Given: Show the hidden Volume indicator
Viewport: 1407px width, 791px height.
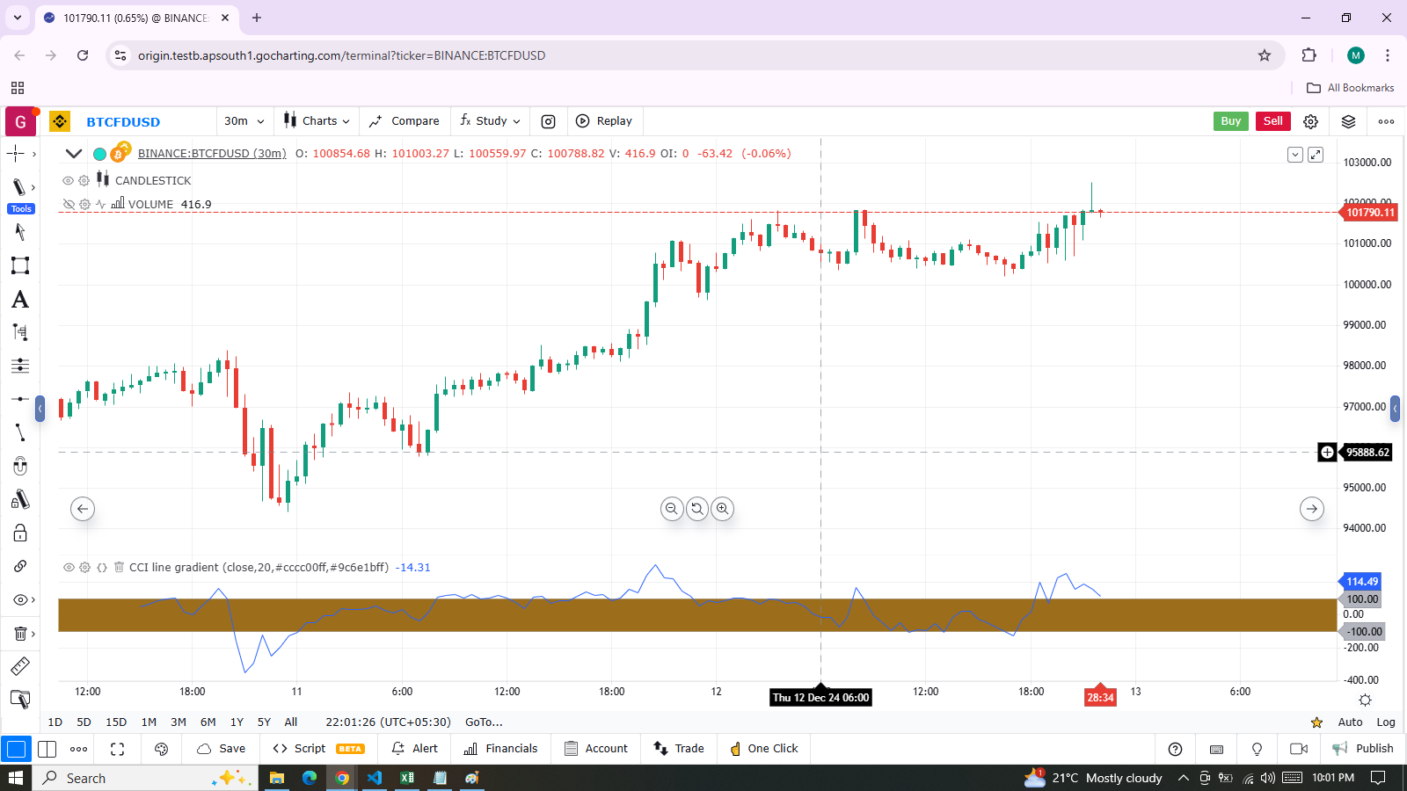Looking at the screenshot, I should coord(68,205).
